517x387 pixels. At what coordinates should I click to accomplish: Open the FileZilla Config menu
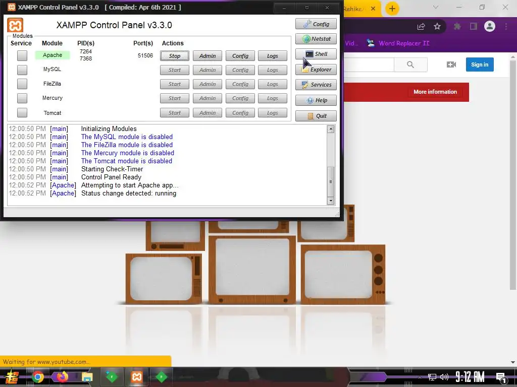240,84
